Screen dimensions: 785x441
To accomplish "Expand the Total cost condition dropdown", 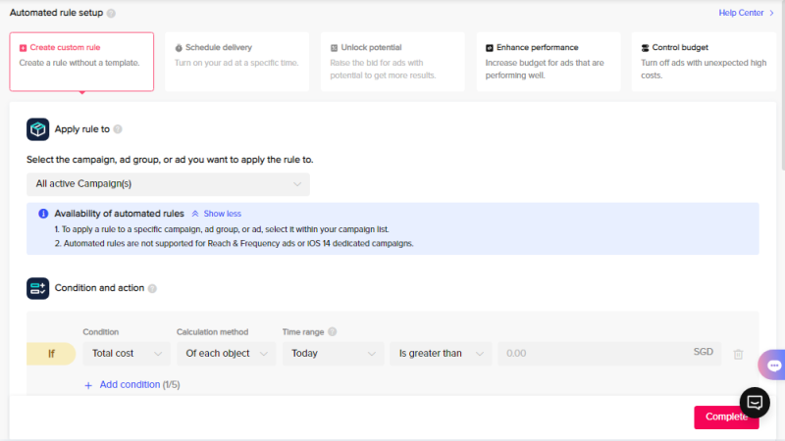I will coord(127,353).
